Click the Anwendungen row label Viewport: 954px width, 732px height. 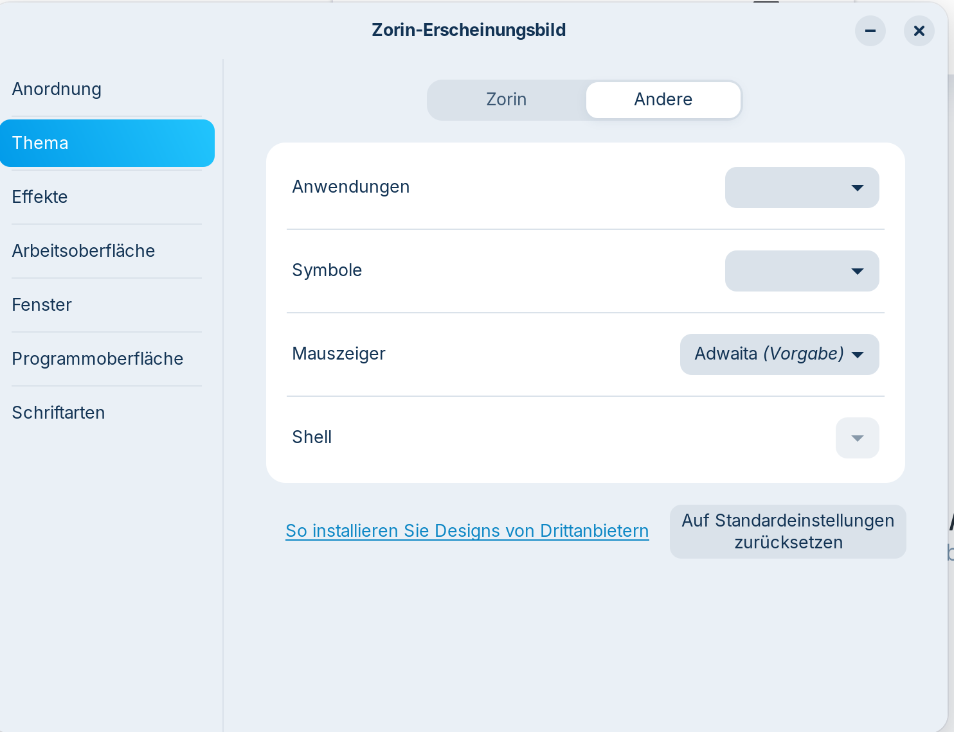(351, 187)
